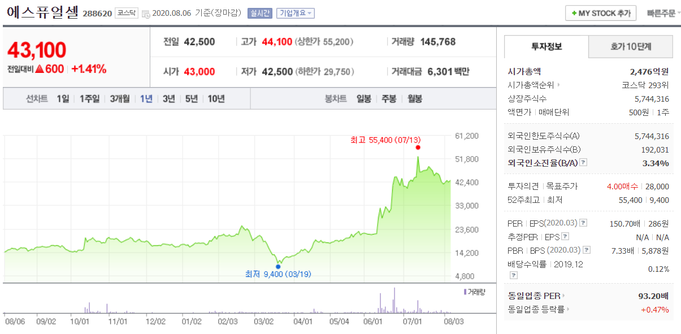Click PER value 150.70배
681x334 pixels.
pyautogui.click(x=625, y=223)
